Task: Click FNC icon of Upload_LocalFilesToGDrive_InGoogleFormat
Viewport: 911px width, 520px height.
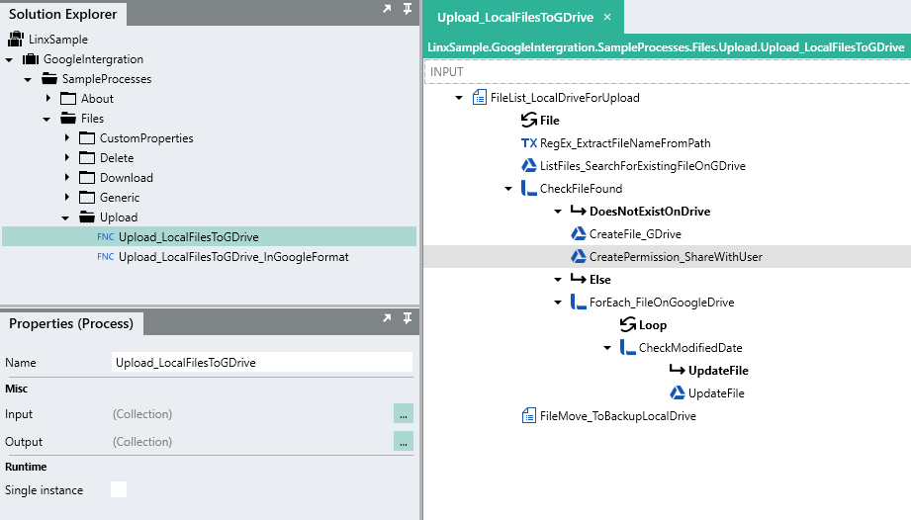Action: coord(105,256)
